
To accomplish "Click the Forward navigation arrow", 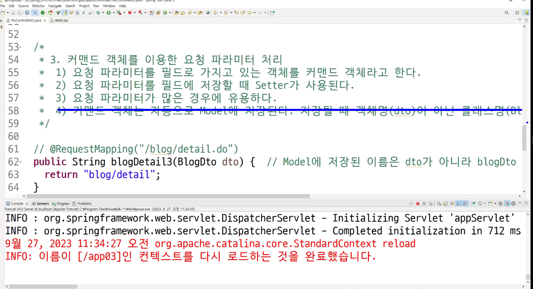I will tap(260, 13).
